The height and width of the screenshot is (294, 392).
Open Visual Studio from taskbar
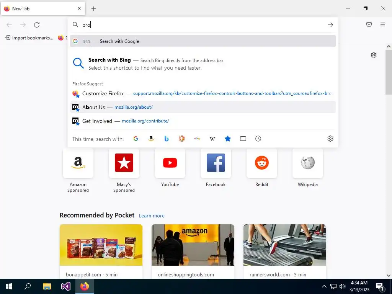tap(66, 286)
